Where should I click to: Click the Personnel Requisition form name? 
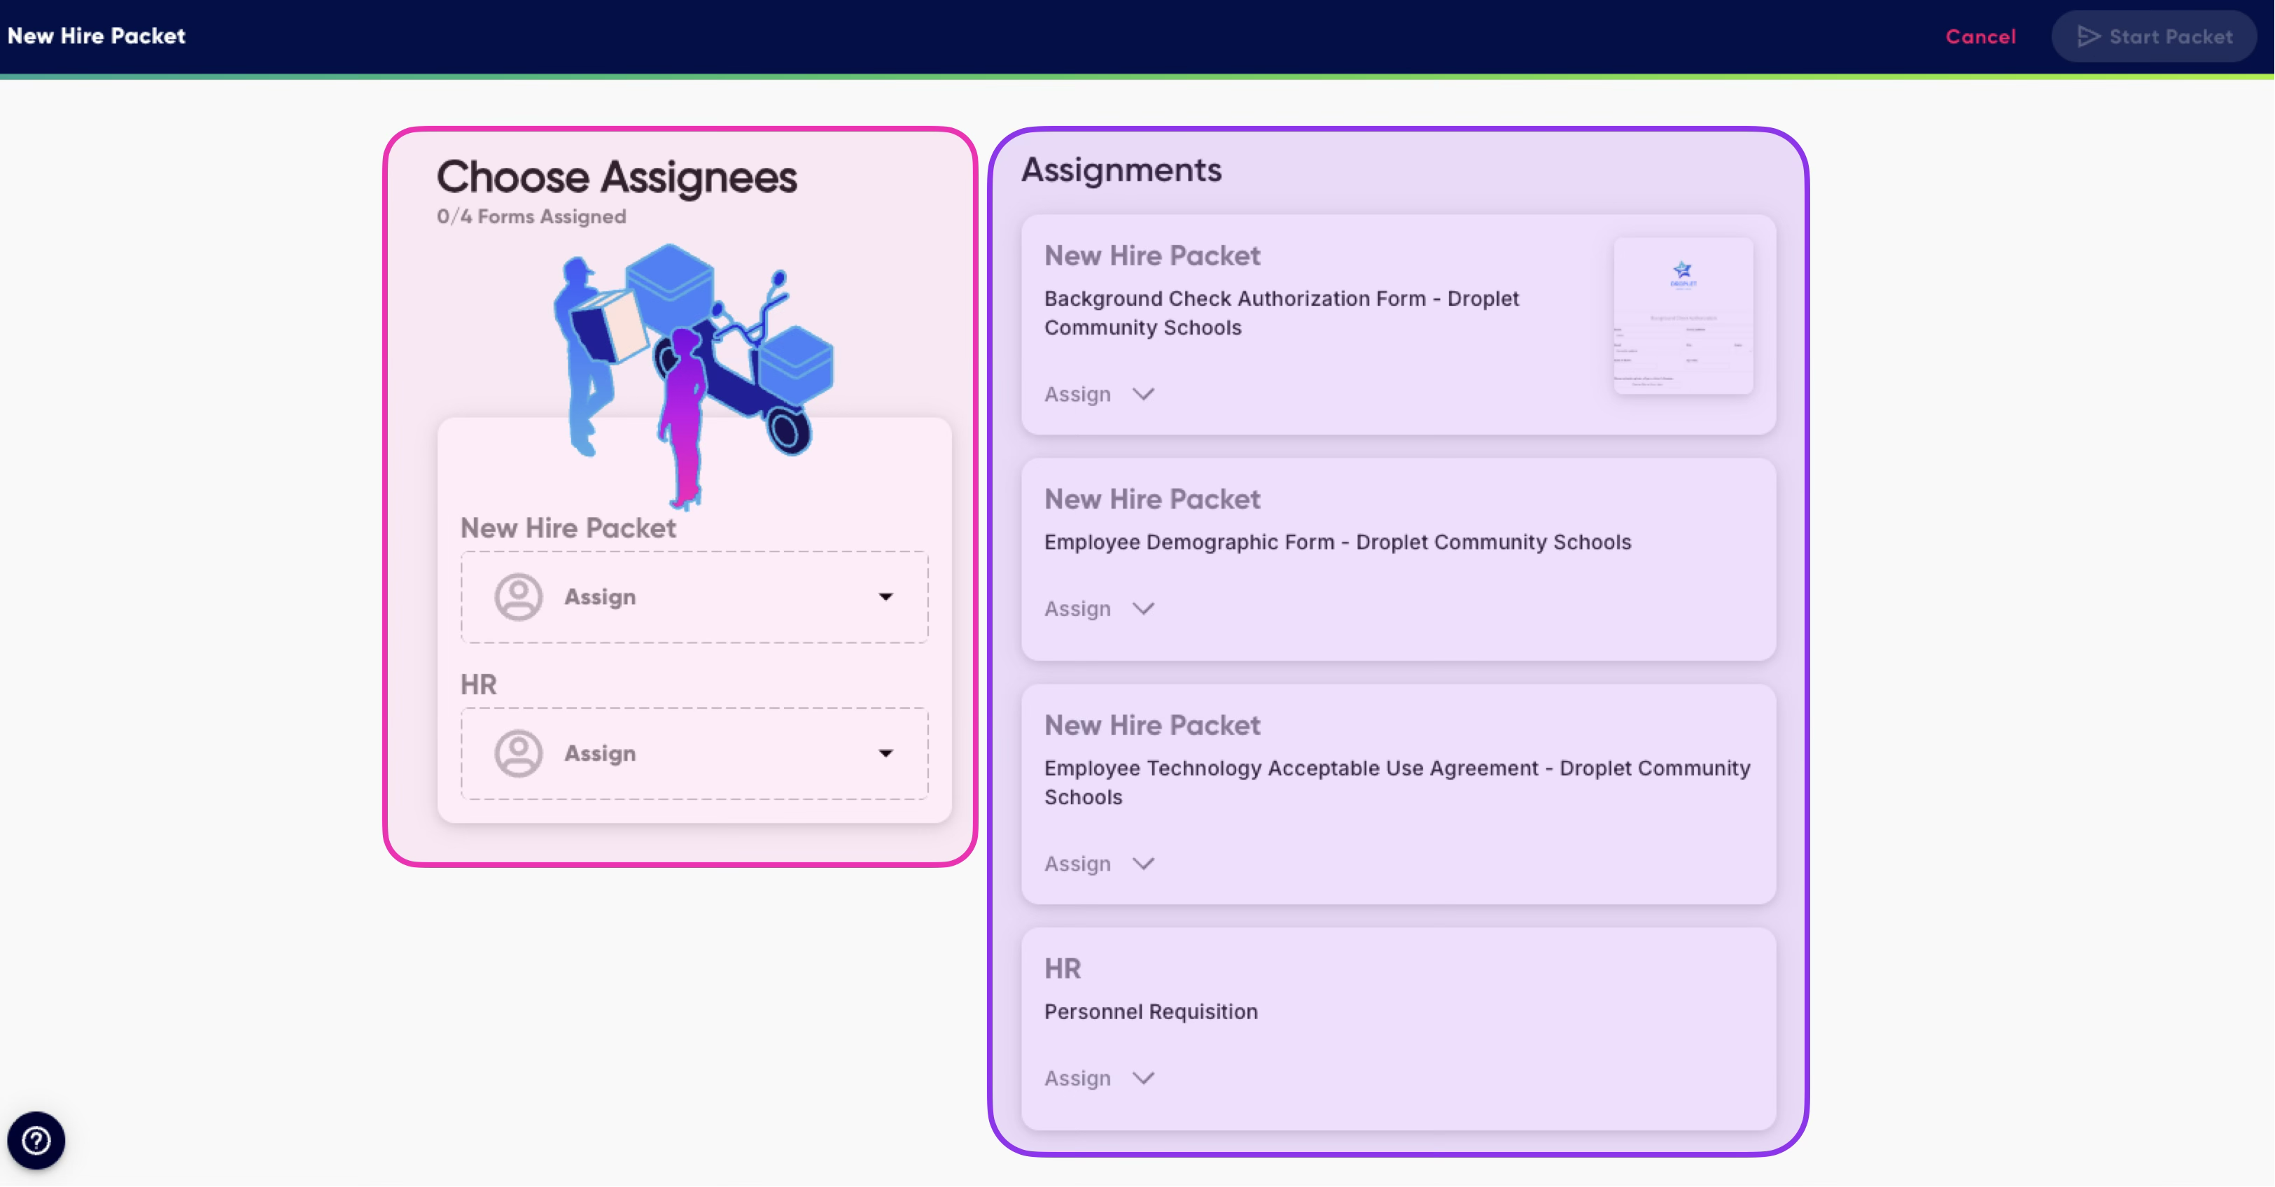coord(1151,1011)
